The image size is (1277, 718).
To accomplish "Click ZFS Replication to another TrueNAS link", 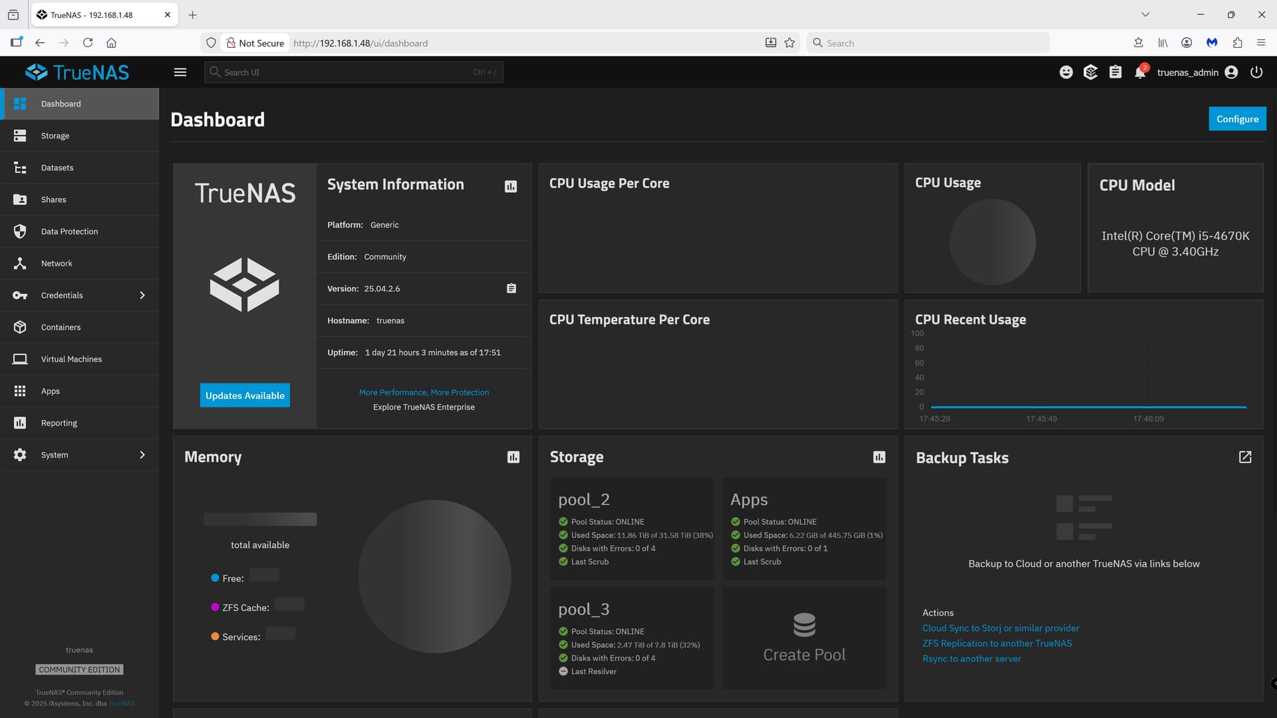I will [997, 644].
